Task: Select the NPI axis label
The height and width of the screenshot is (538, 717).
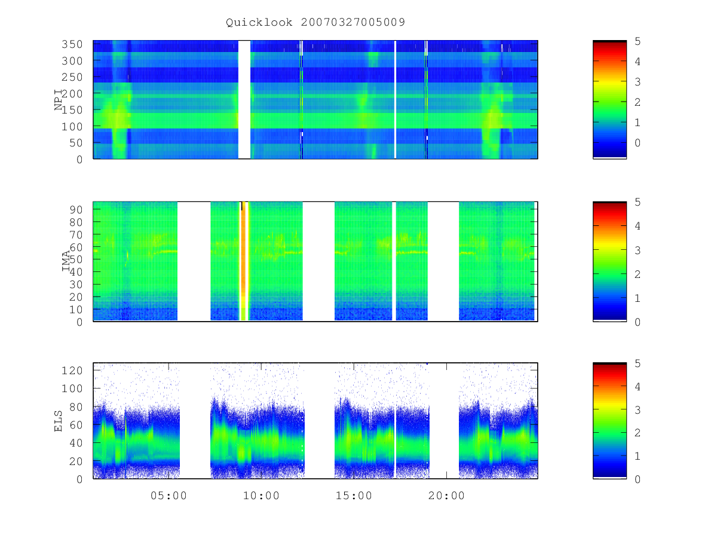Action: click(x=59, y=100)
